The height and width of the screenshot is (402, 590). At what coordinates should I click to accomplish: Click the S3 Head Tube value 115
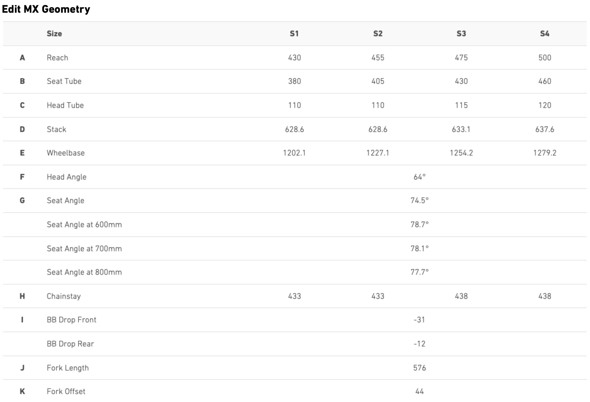pos(461,105)
